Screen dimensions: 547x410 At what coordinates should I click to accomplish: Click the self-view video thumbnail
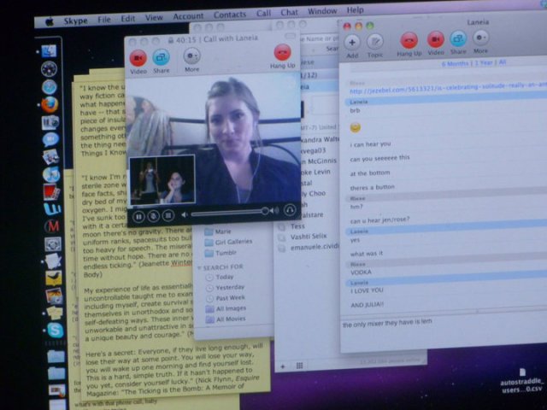162,180
